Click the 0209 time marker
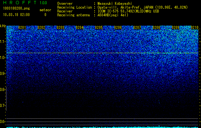This screenshot has height=128, width=201. (x=175, y=28)
